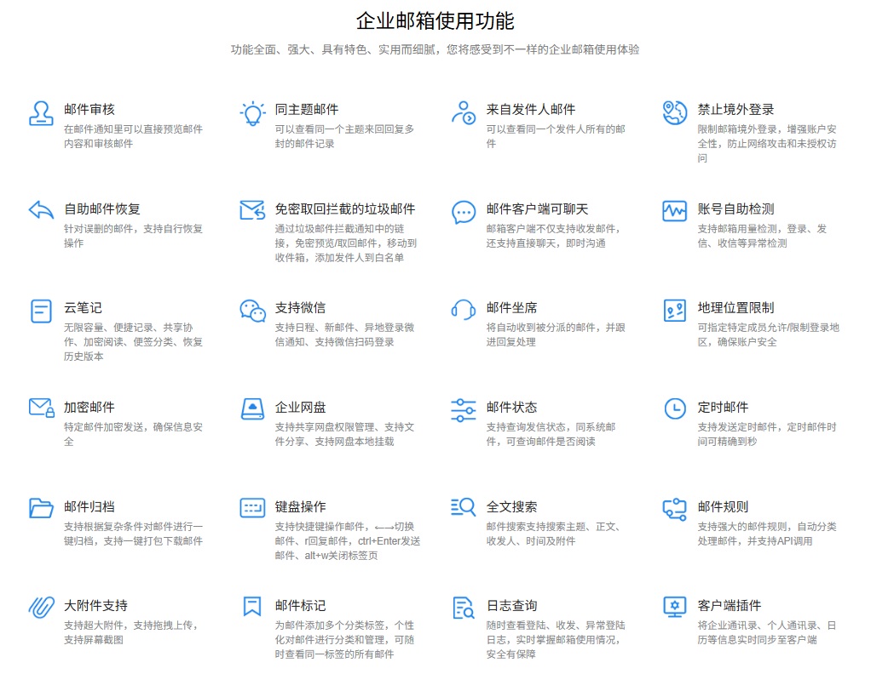Image resolution: width=894 pixels, height=674 pixels.
Task: Click the monitor gear icon for 客户端插件
Action: (x=674, y=607)
